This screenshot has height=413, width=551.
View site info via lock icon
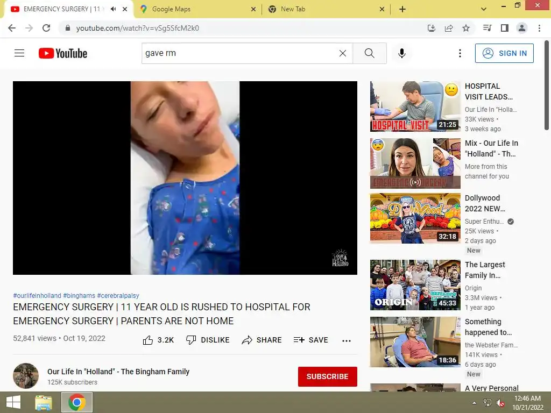68,28
